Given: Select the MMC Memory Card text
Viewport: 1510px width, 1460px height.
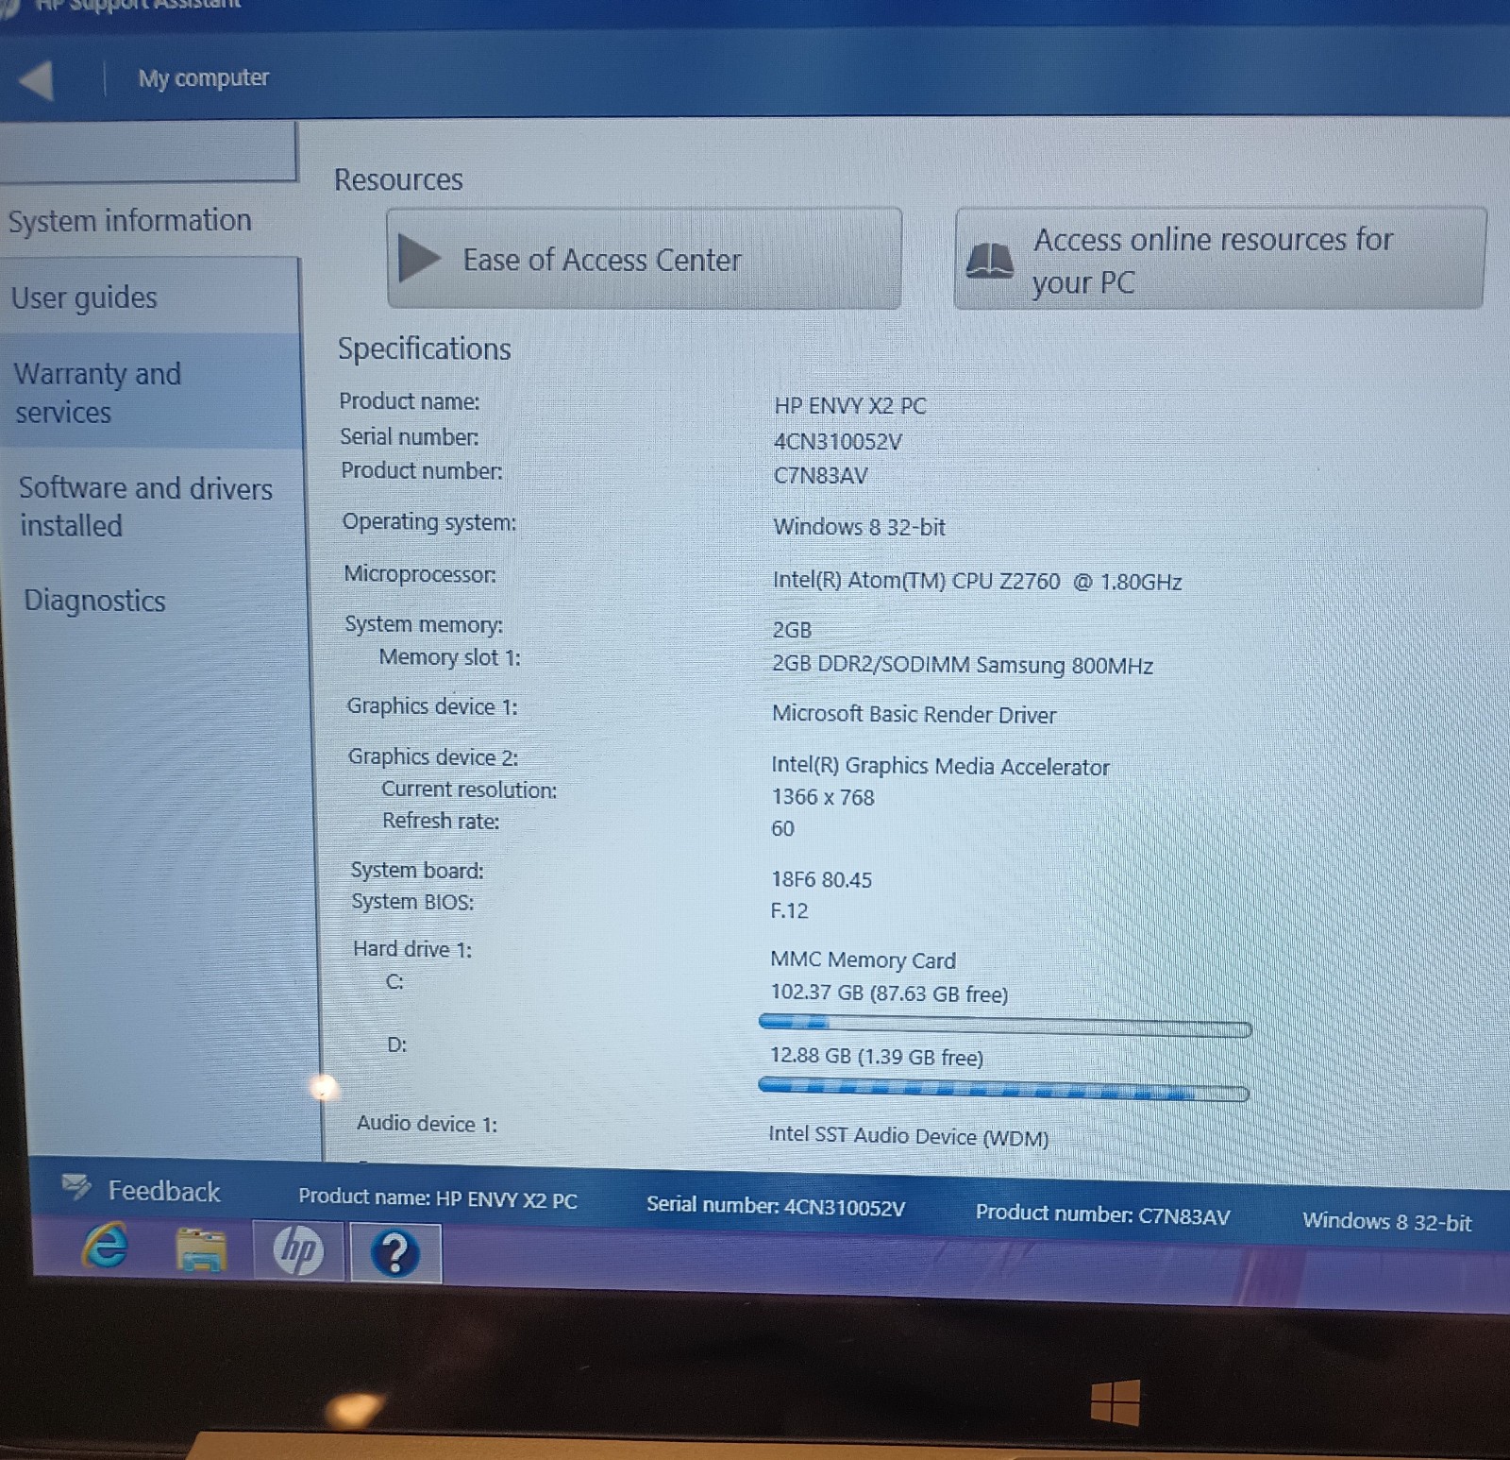Looking at the screenshot, I should [x=863, y=960].
